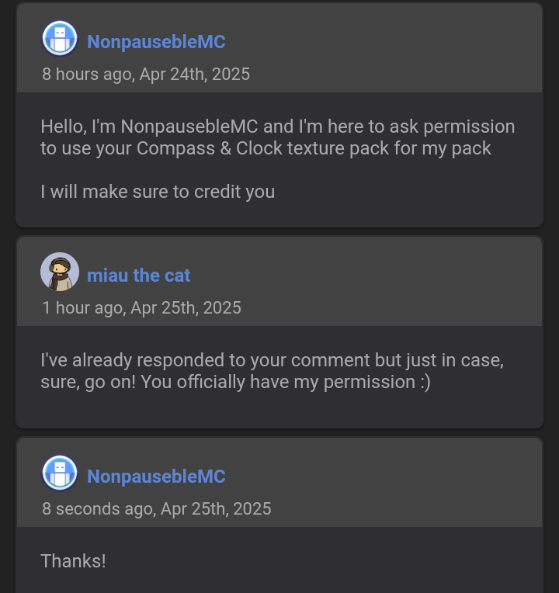Open NonpausebleMC's avatar on the Thanks comment
Image resolution: width=559 pixels, height=593 pixels.
tap(60, 473)
